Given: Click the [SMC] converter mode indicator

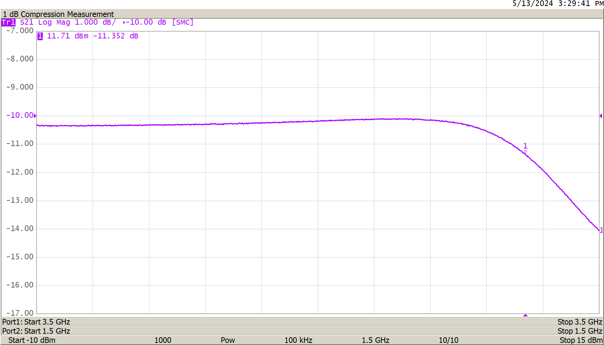Looking at the screenshot, I should coord(182,22).
